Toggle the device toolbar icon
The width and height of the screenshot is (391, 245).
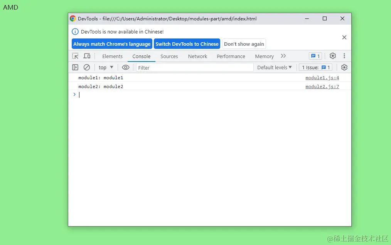click(87, 56)
